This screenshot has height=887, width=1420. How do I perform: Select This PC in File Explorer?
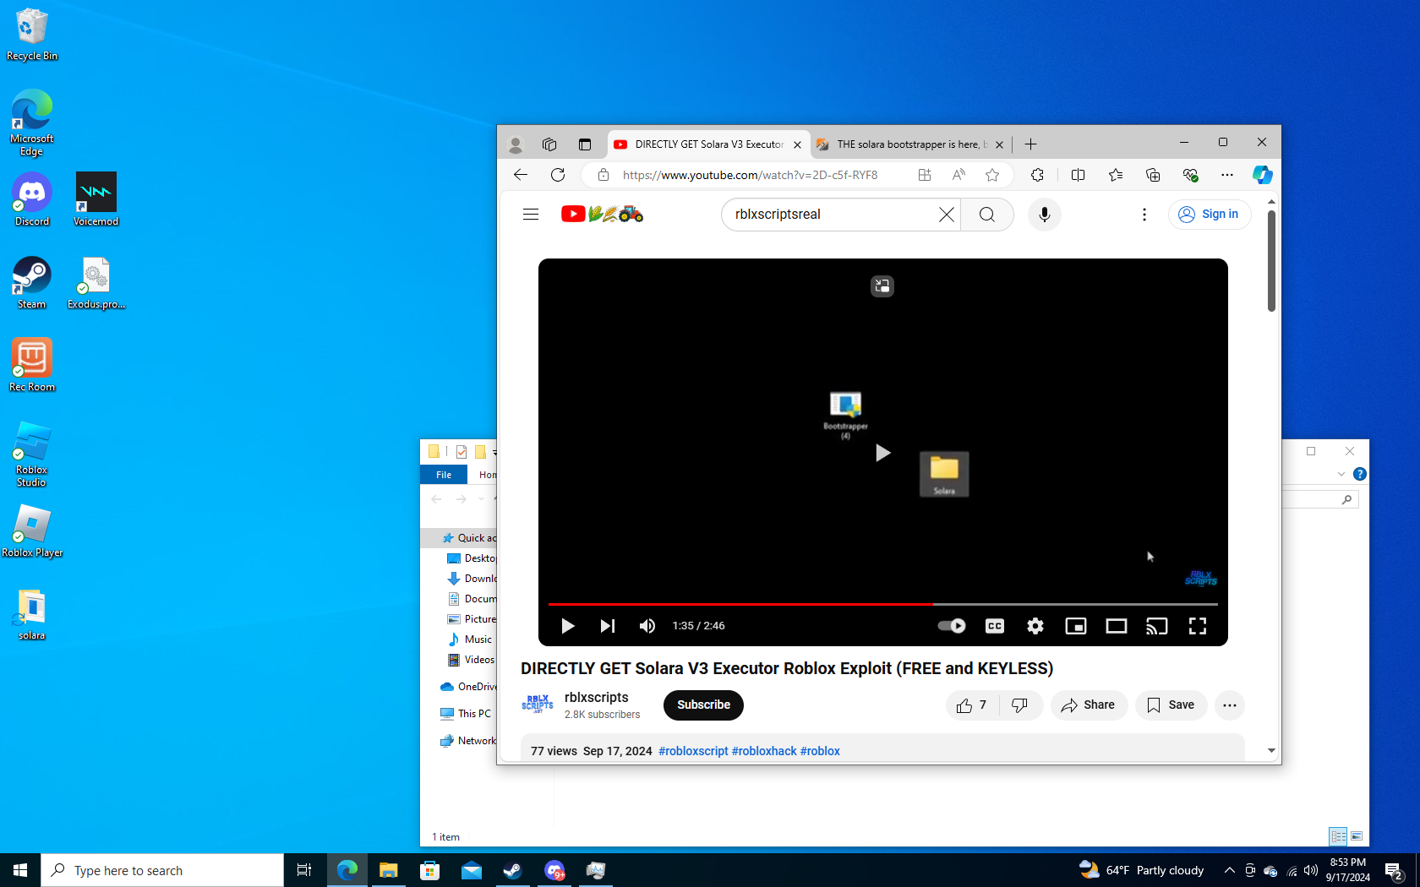coord(467,714)
